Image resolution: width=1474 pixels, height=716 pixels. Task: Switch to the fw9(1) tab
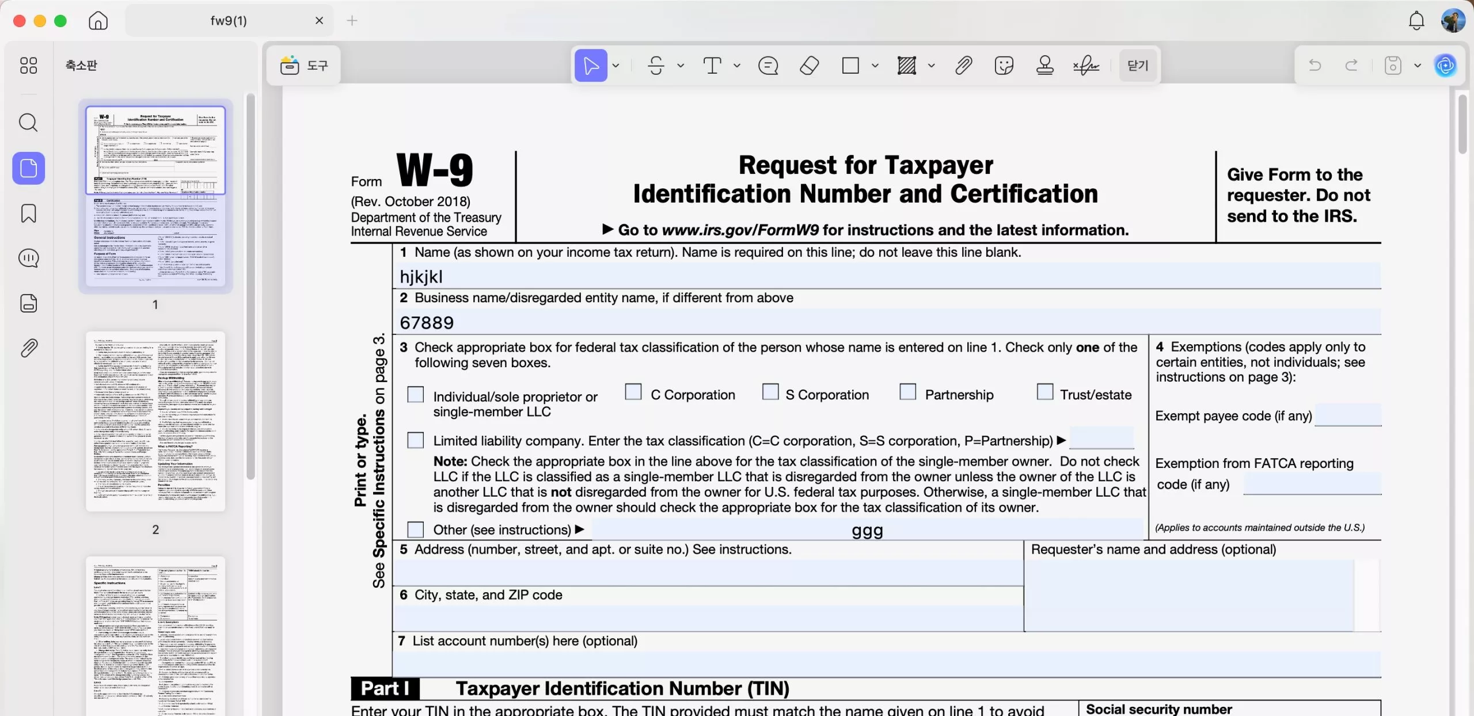click(x=229, y=21)
